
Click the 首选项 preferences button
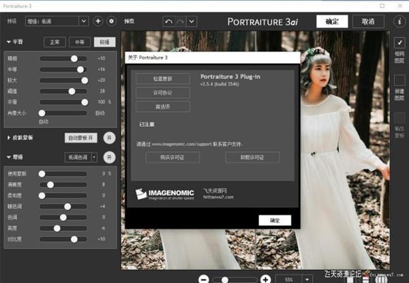point(163,106)
